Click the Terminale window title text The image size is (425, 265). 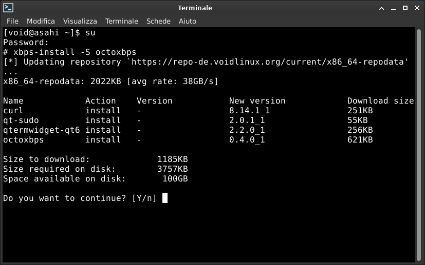pos(195,8)
